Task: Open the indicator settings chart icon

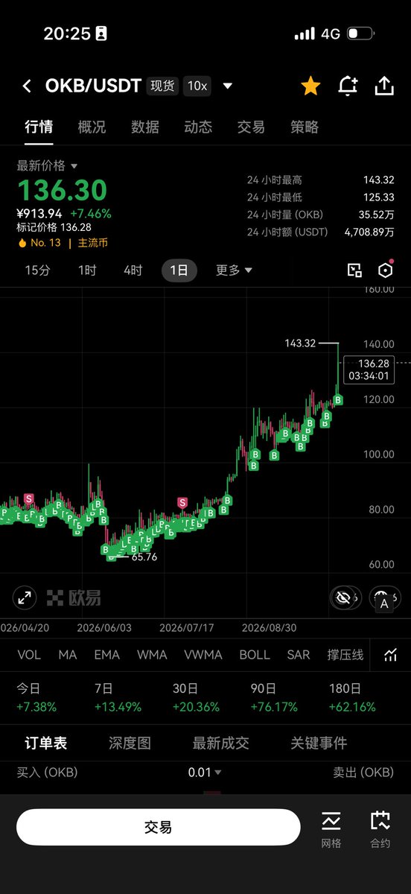Action: coord(390,655)
